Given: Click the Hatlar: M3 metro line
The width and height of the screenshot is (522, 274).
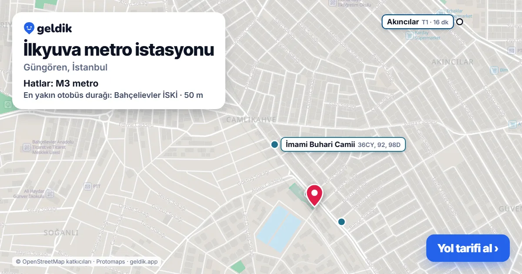Looking at the screenshot, I should pyautogui.click(x=61, y=83).
